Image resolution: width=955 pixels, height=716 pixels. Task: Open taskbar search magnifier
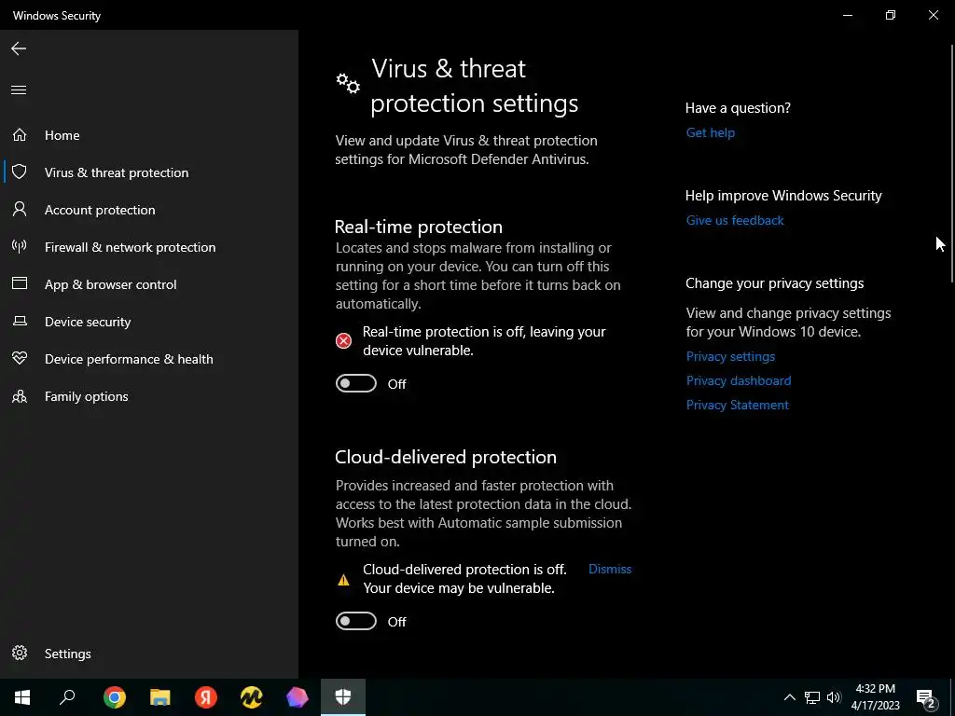coord(67,697)
